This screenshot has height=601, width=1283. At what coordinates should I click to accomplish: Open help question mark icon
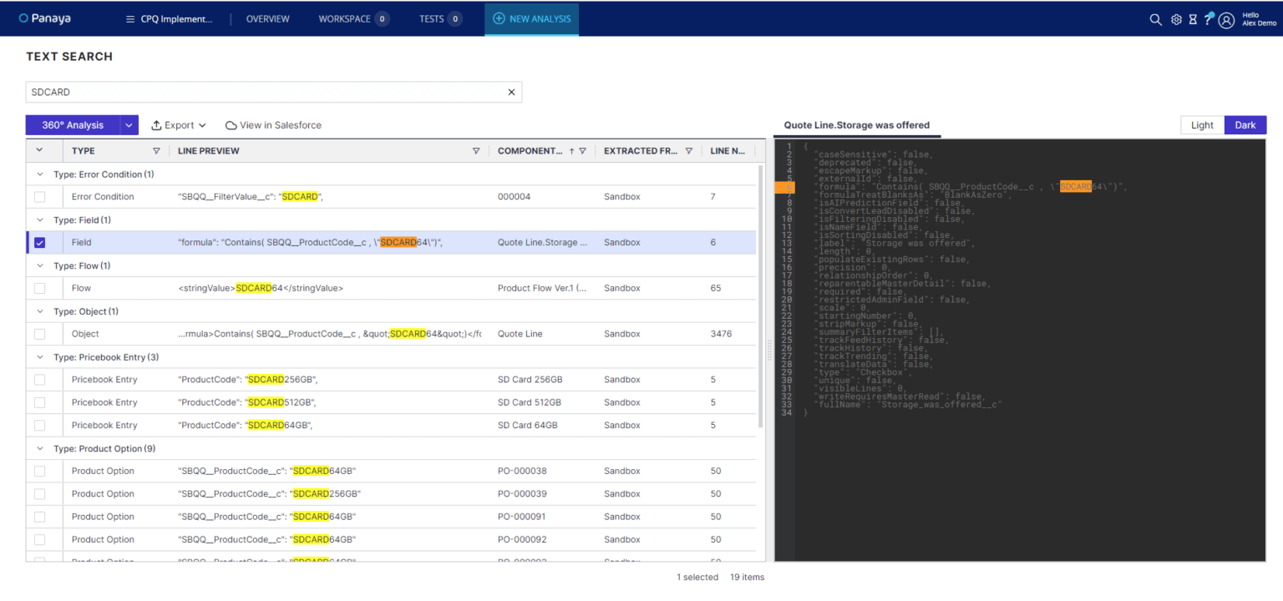[1208, 19]
